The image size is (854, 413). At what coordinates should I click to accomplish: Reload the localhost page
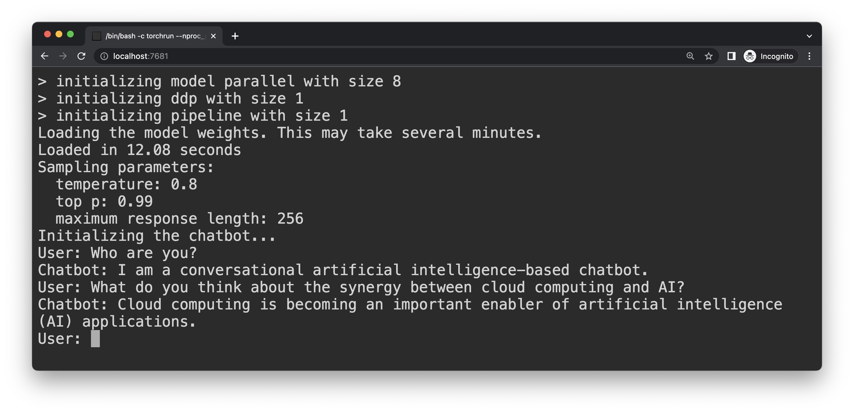coord(81,56)
